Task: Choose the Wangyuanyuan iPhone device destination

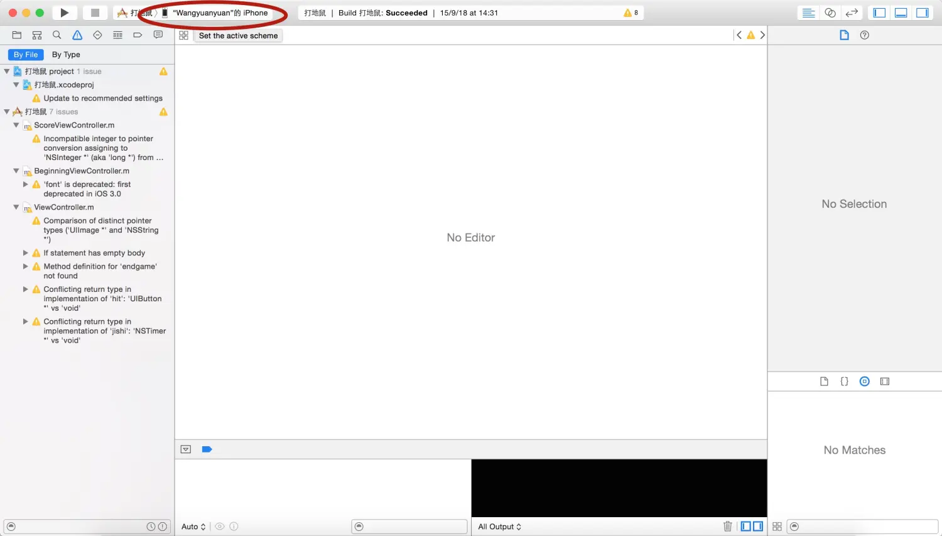Action: point(215,13)
